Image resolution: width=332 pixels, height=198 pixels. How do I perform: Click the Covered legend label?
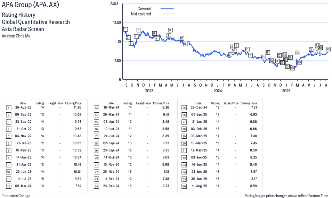tap(144, 9)
